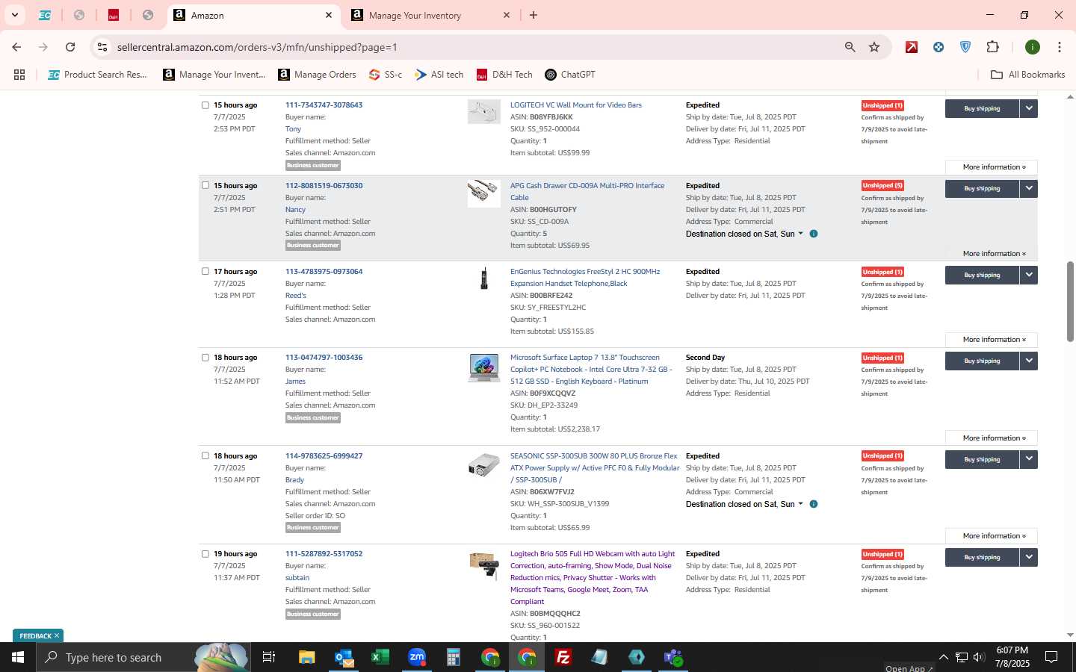Open the tab search dropdown arrow
The height and width of the screenshot is (672, 1076).
pyautogui.click(x=14, y=15)
